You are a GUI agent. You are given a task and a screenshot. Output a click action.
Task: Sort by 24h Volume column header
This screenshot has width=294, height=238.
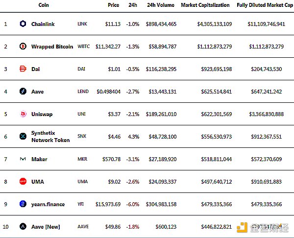coord(161,5)
